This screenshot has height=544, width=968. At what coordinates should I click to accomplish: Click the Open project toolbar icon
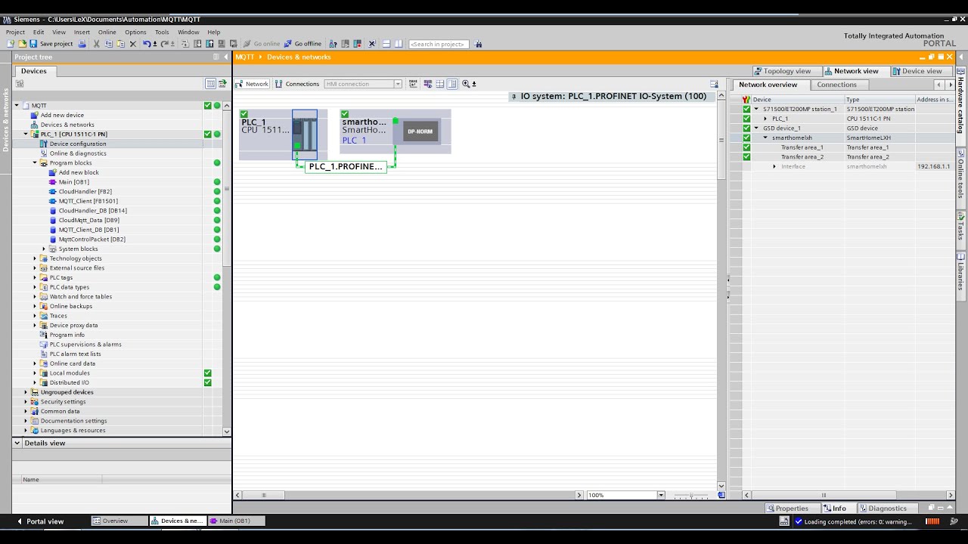tap(22, 44)
